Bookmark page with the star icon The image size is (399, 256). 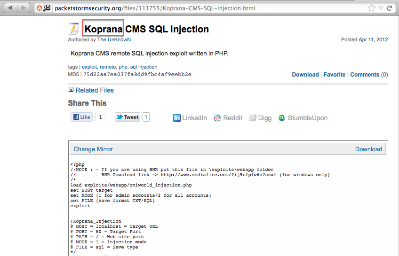(x=372, y=8)
